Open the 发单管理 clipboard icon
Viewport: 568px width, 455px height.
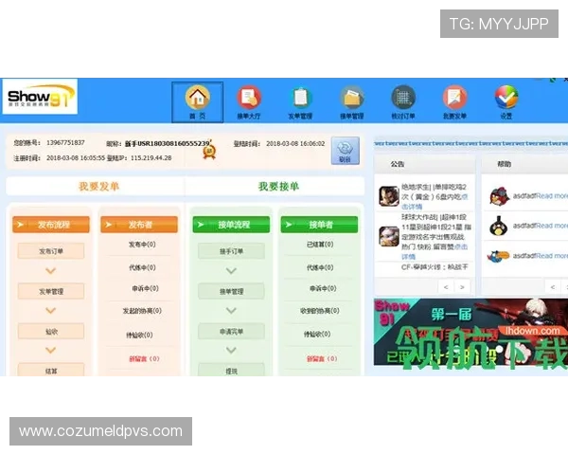[300, 102]
